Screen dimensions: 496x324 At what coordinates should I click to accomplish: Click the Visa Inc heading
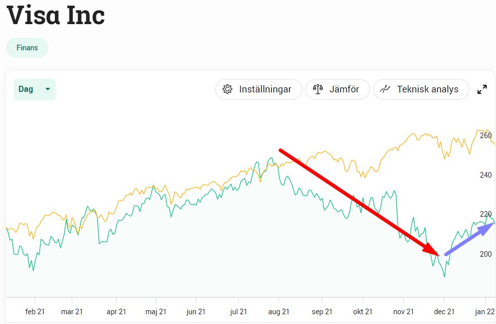[56, 15]
